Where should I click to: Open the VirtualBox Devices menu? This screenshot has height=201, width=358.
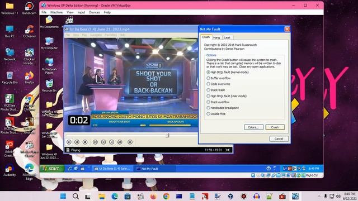coord(95,12)
